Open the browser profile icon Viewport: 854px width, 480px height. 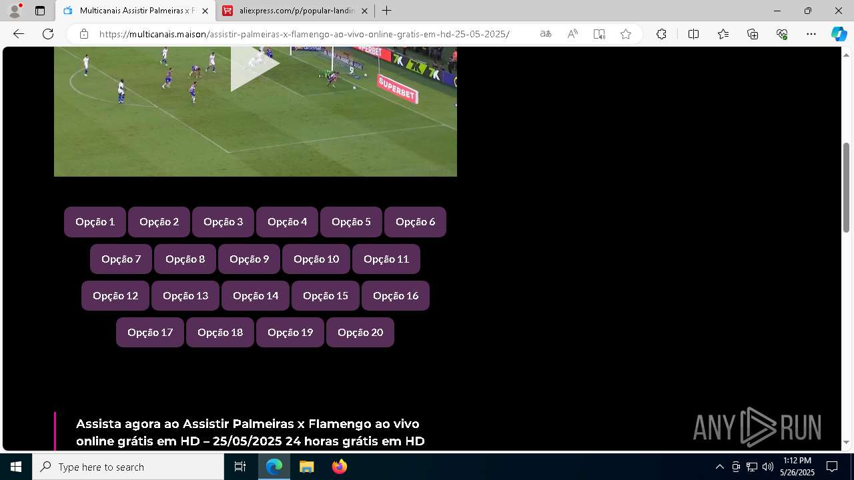15,11
